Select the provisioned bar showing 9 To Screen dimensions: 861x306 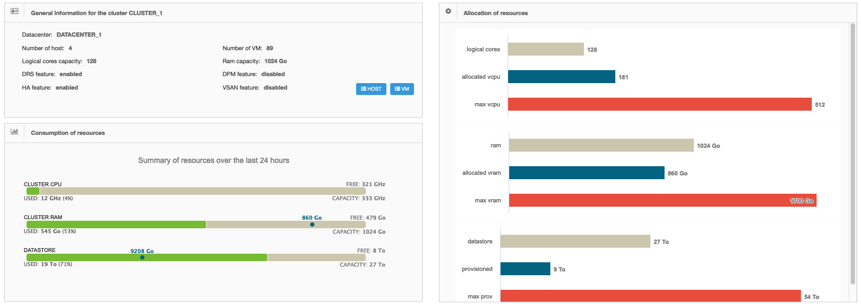point(525,269)
